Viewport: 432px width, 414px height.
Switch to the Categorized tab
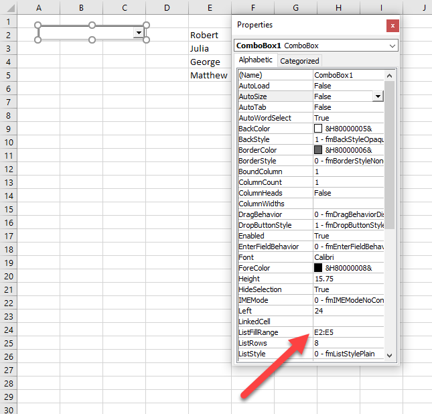tap(299, 61)
